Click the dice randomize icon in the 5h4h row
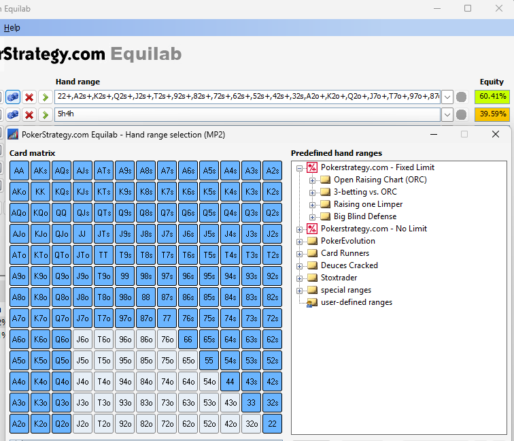The image size is (514, 441). [13, 115]
